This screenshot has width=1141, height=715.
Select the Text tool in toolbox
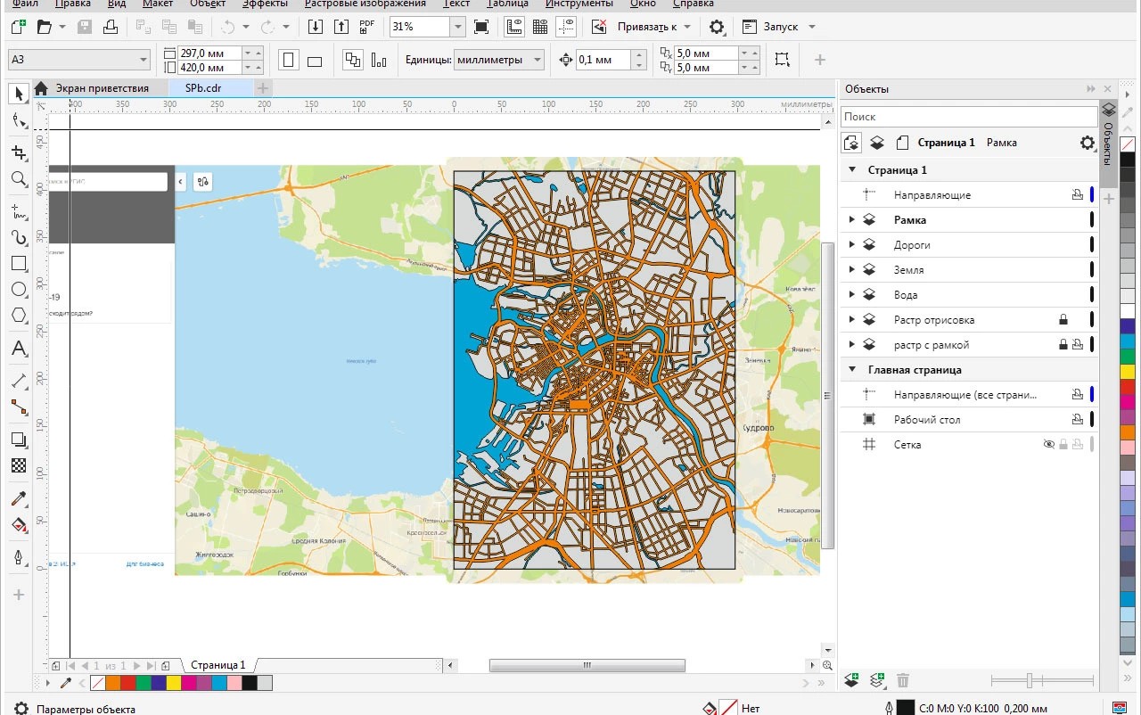(x=19, y=349)
